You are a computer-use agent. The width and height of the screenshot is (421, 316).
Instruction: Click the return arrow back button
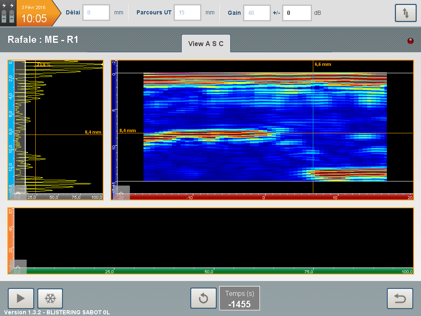400,298
